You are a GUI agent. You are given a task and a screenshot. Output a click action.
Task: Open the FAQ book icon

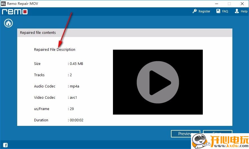(218, 11)
